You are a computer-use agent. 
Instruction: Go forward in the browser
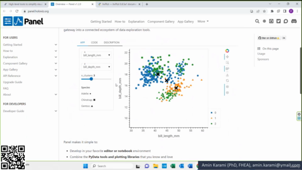coord(10,11)
